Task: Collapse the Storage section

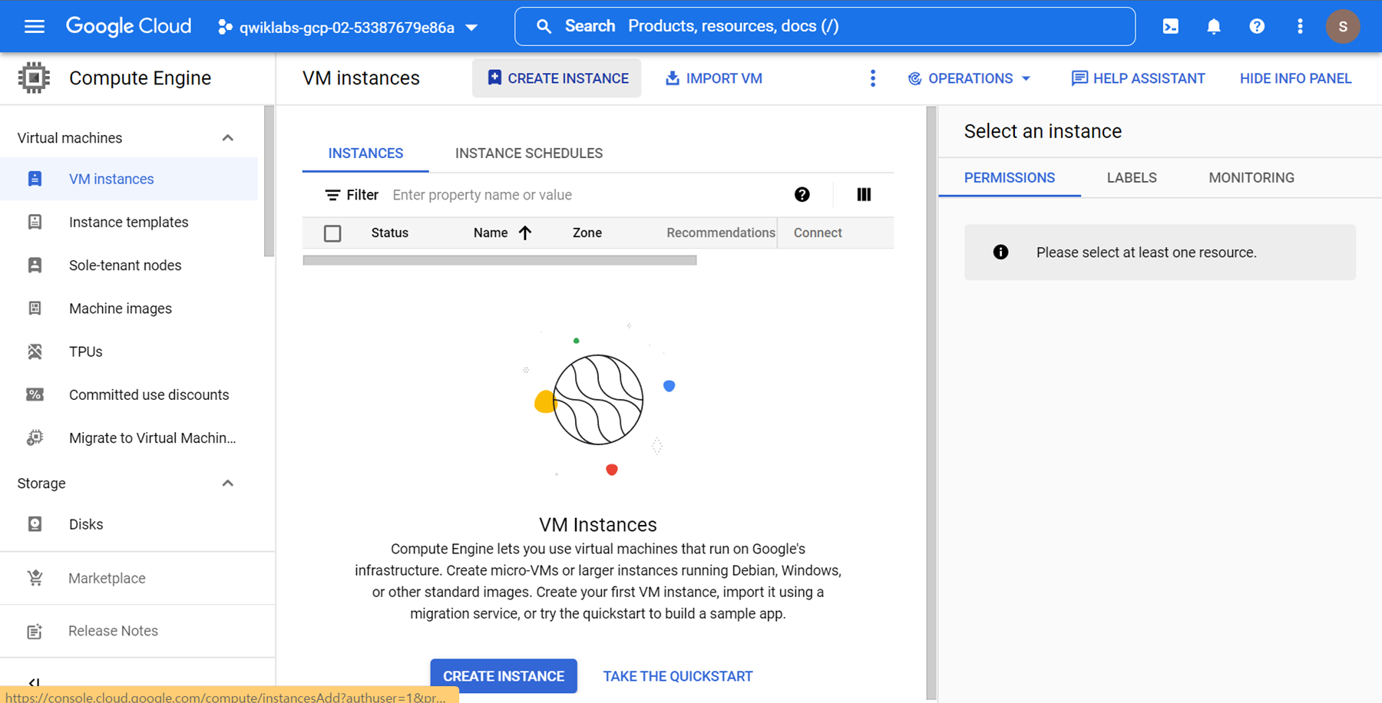Action: 227,484
